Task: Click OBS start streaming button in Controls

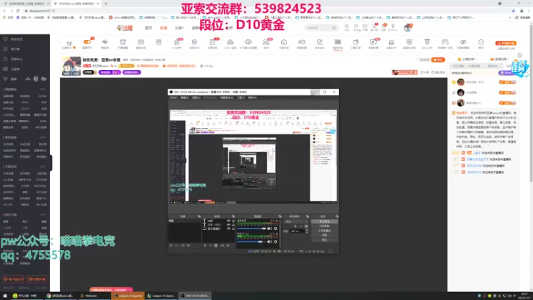Action: coord(324,221)
